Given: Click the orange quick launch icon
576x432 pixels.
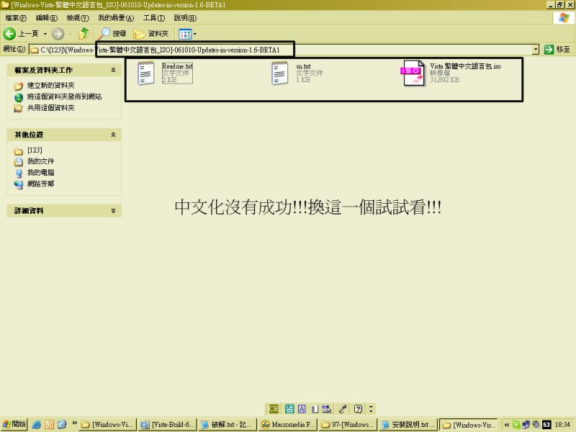Looking at the screenshot, I should tap(49, 425).
